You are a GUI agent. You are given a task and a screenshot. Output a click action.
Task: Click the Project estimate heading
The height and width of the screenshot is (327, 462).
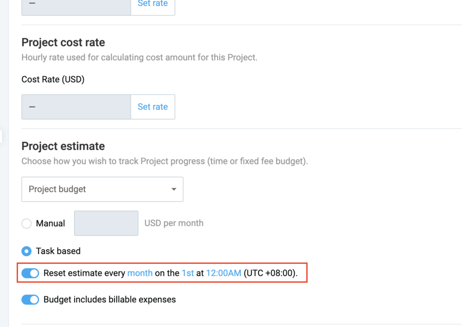[63, 146]
